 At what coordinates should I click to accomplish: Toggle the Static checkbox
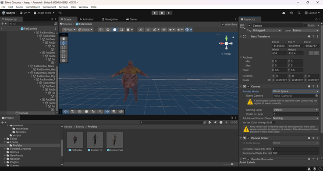[x=305, y=25]
